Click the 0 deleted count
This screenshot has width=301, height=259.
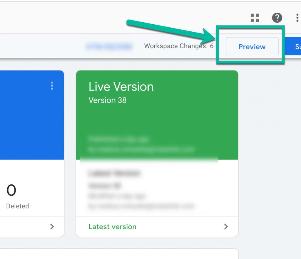pyautogui.click(x=11, y=190)
